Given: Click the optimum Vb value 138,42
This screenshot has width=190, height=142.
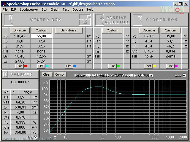Looking at the screenshot, I should 20,36.
